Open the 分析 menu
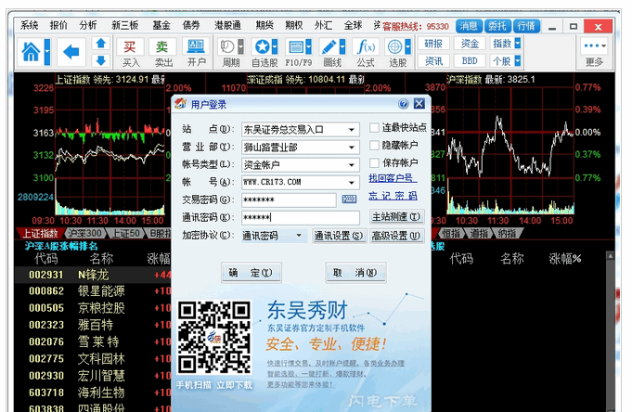This screenshot has height=412, width=632. (88, 25)
